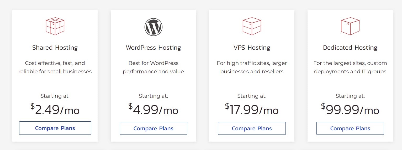Click the $2.49/mo price
The image size is (402, 150).
tap(55, 109)
